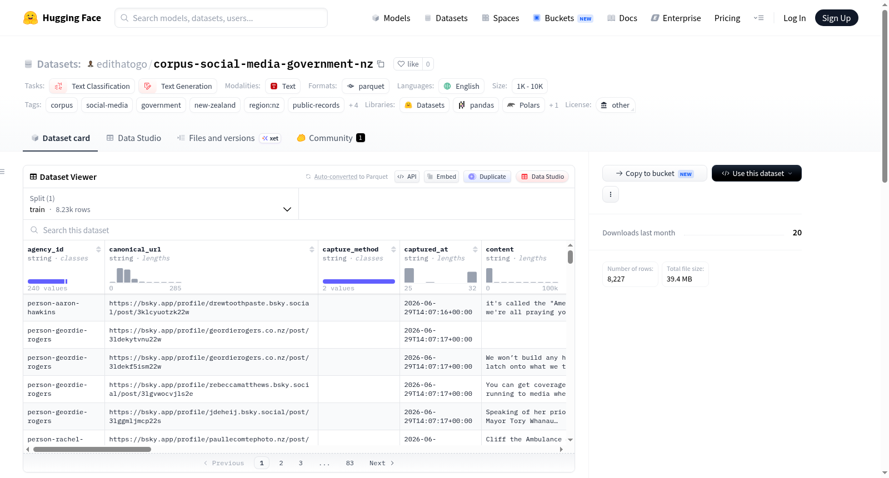
Task: Click the page vertical scrollbar
Action: (885, 96)
